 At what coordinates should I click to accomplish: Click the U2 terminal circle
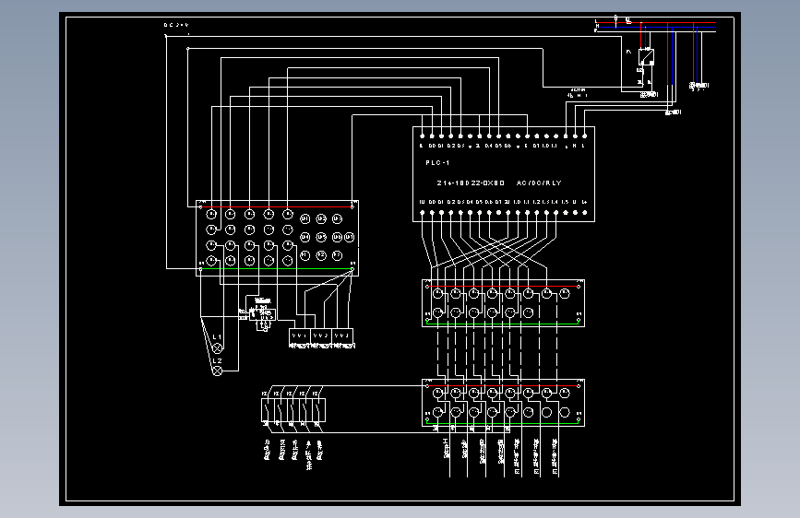(x=321, y=218)
